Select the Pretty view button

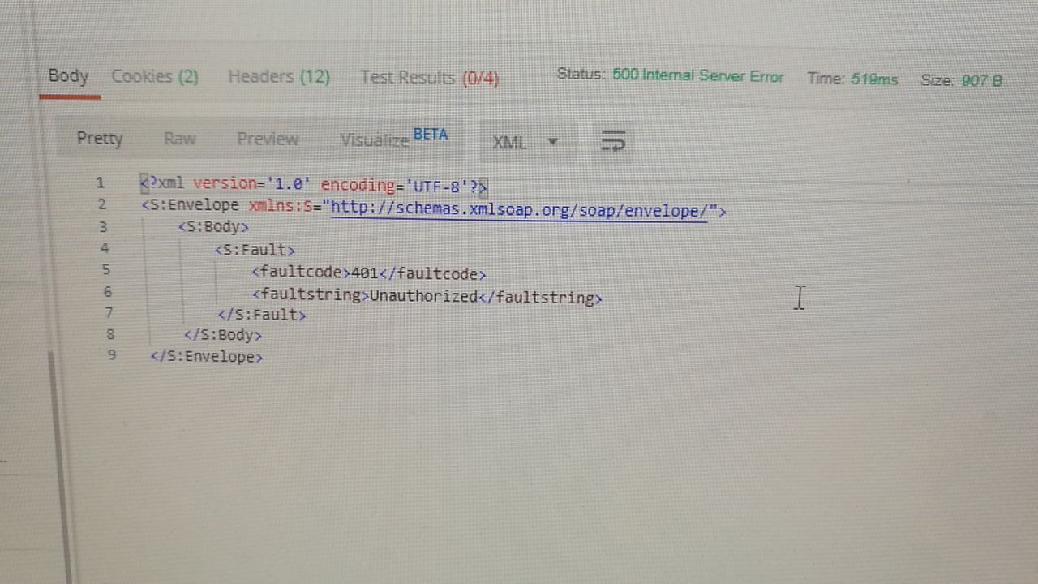(x=100, y=138)
